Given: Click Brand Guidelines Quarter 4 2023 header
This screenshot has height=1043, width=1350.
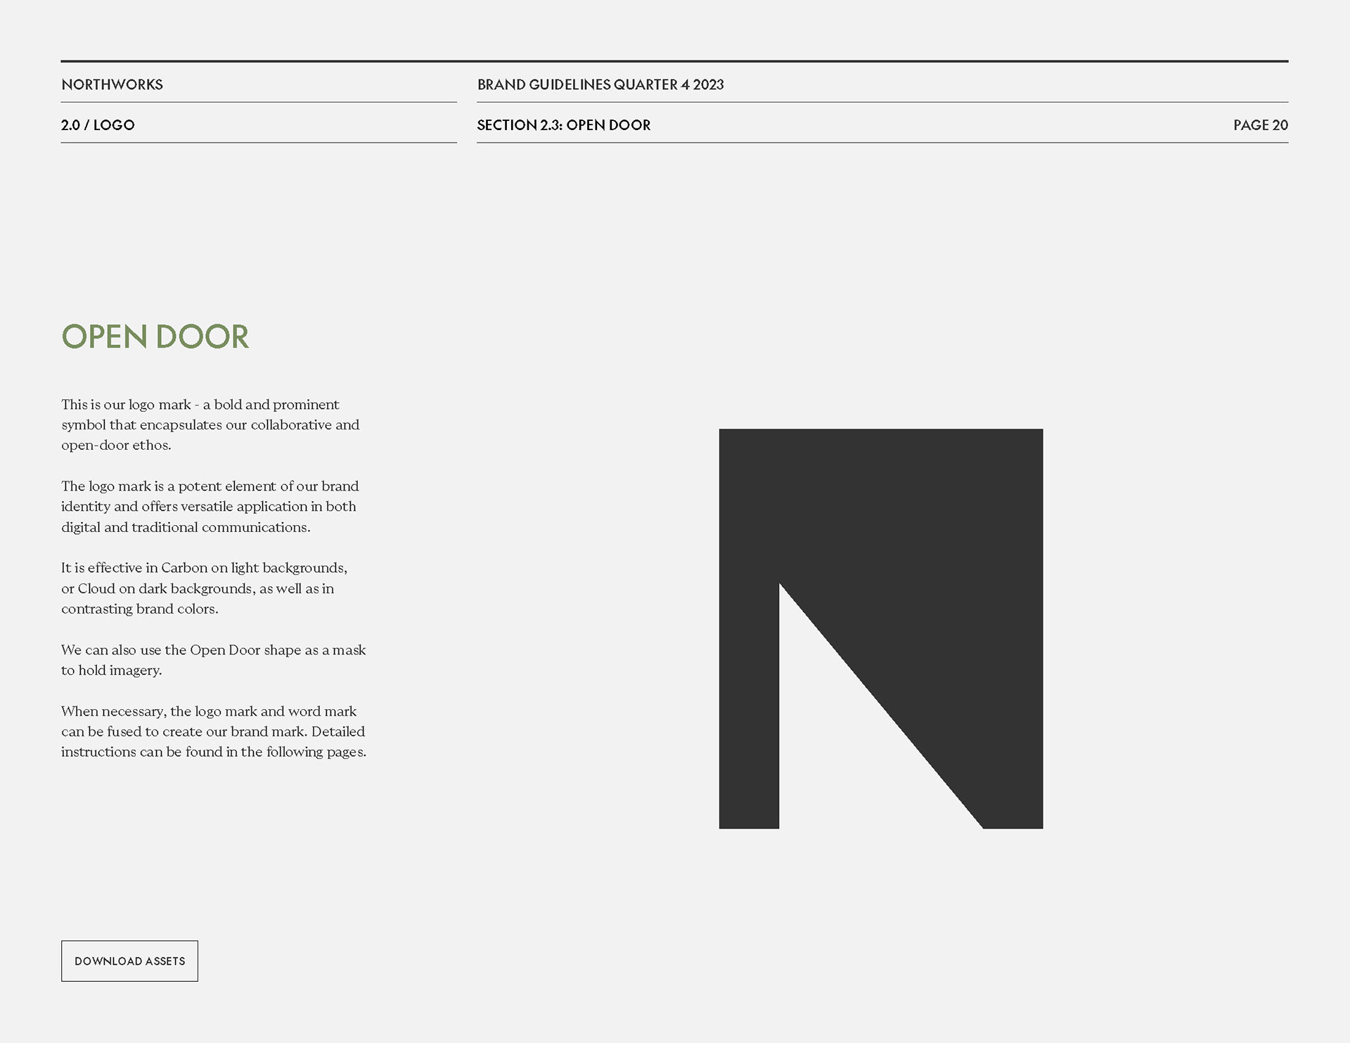Looking at the screenshot, I should pyautogui.click(x=600, y=84).
